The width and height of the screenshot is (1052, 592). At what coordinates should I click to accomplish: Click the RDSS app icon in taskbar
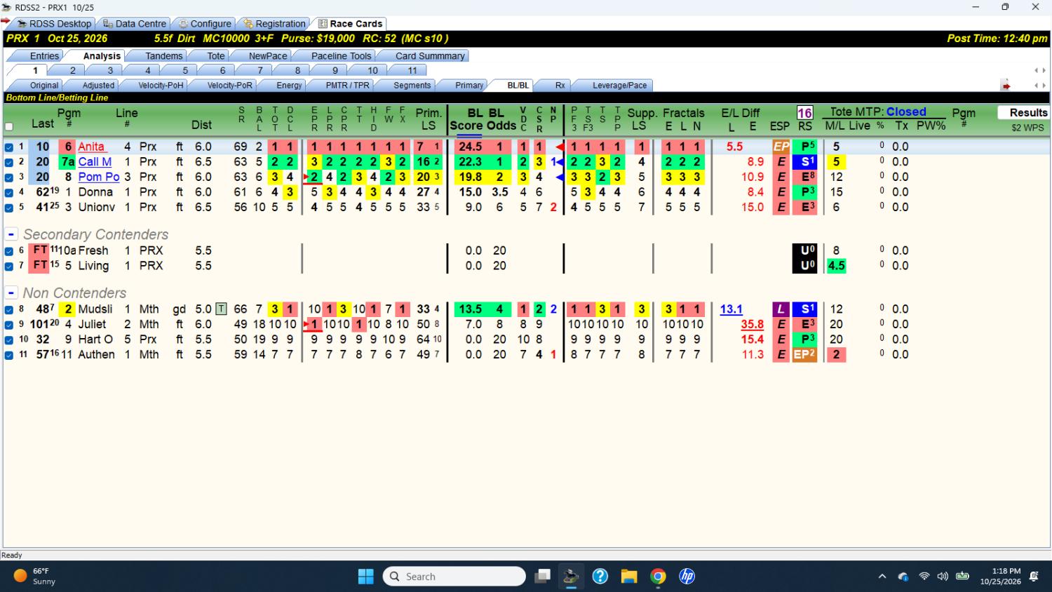click(571, 577)
